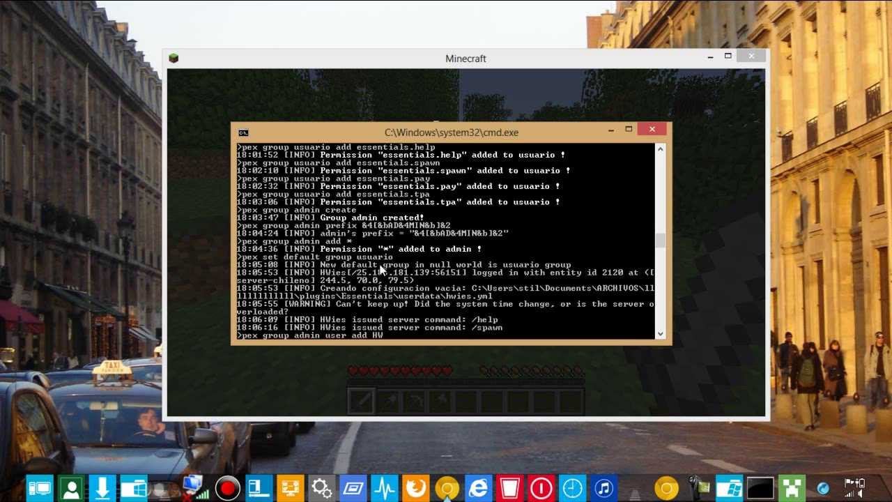Open the blue panel layout dock icon

(x=259, y=488)
